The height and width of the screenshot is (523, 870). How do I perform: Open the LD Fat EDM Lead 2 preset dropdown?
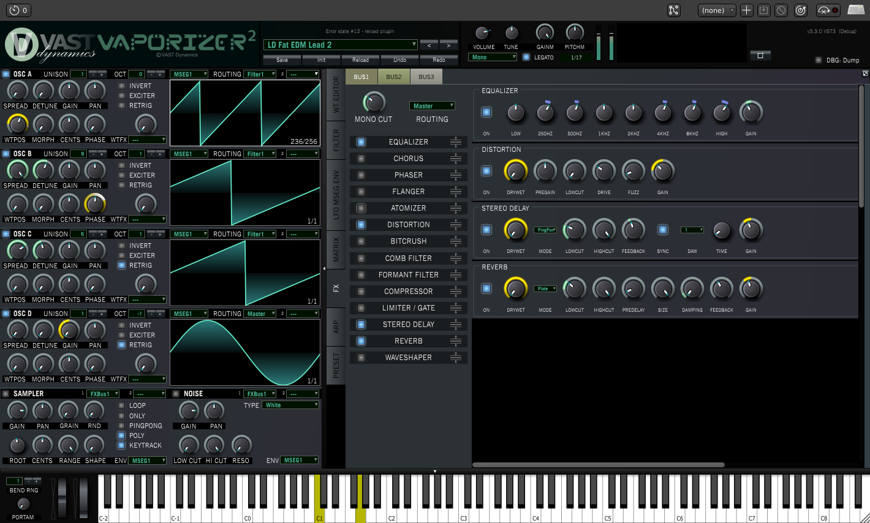(x=341, y=45)
